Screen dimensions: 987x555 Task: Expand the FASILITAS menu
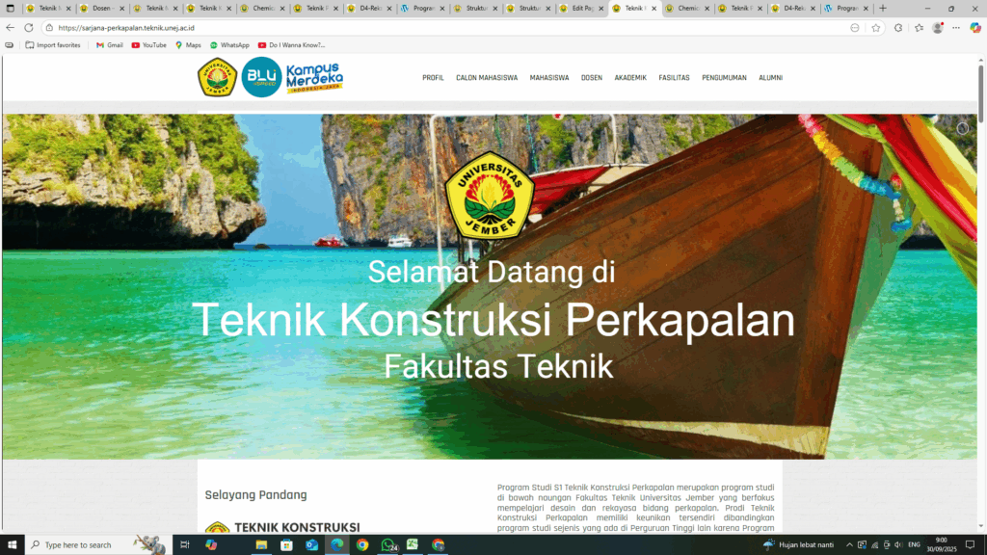click(674, 78)
